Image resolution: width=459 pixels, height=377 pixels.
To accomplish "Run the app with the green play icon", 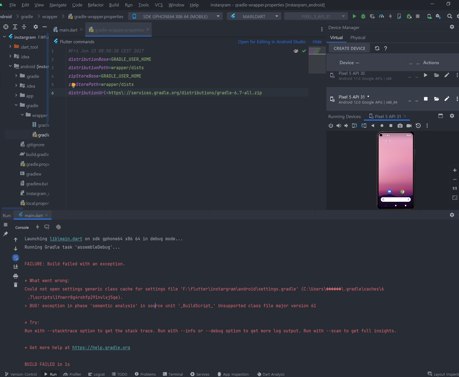I will tap(354, 16).
